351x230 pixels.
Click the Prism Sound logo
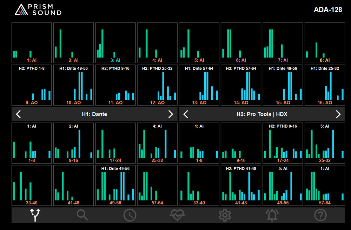tap(38, 10)
